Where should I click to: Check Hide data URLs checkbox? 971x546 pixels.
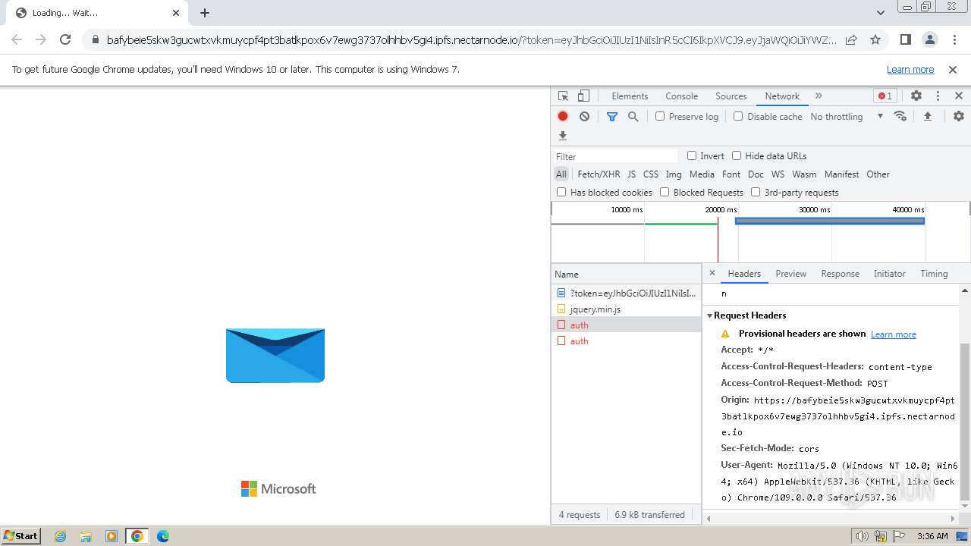(737, 155)
